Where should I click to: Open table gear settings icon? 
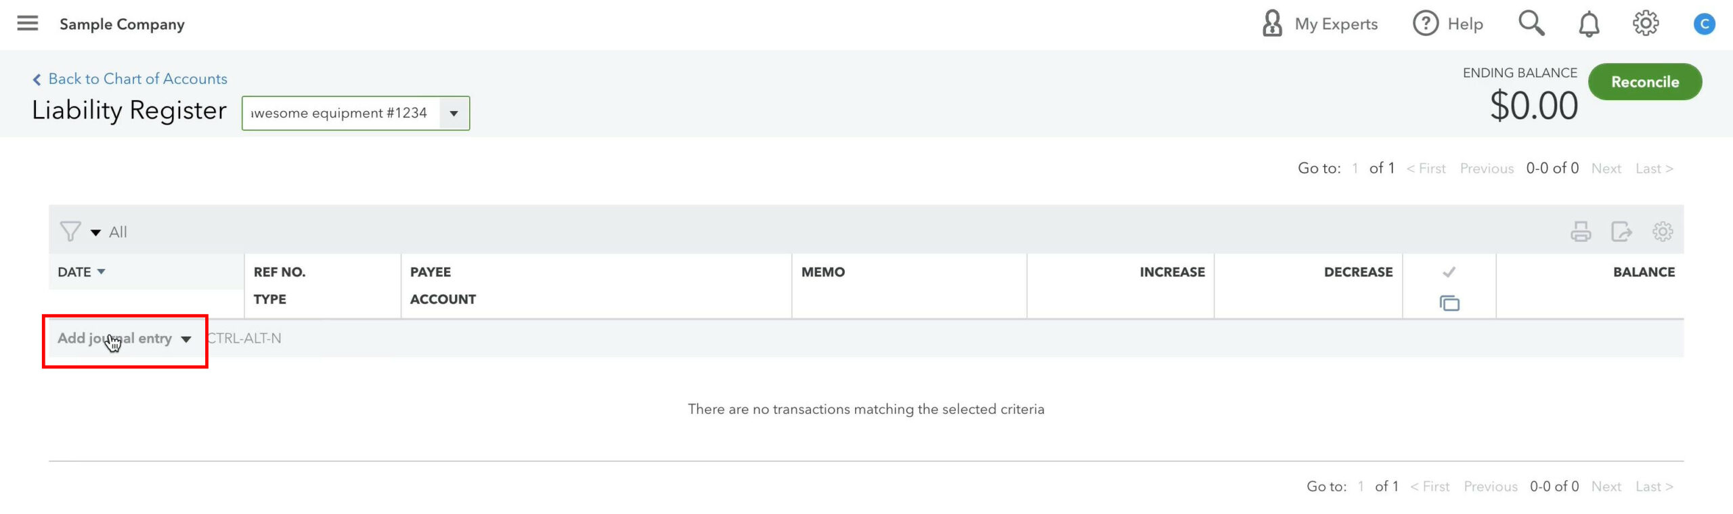point(1663,232)
